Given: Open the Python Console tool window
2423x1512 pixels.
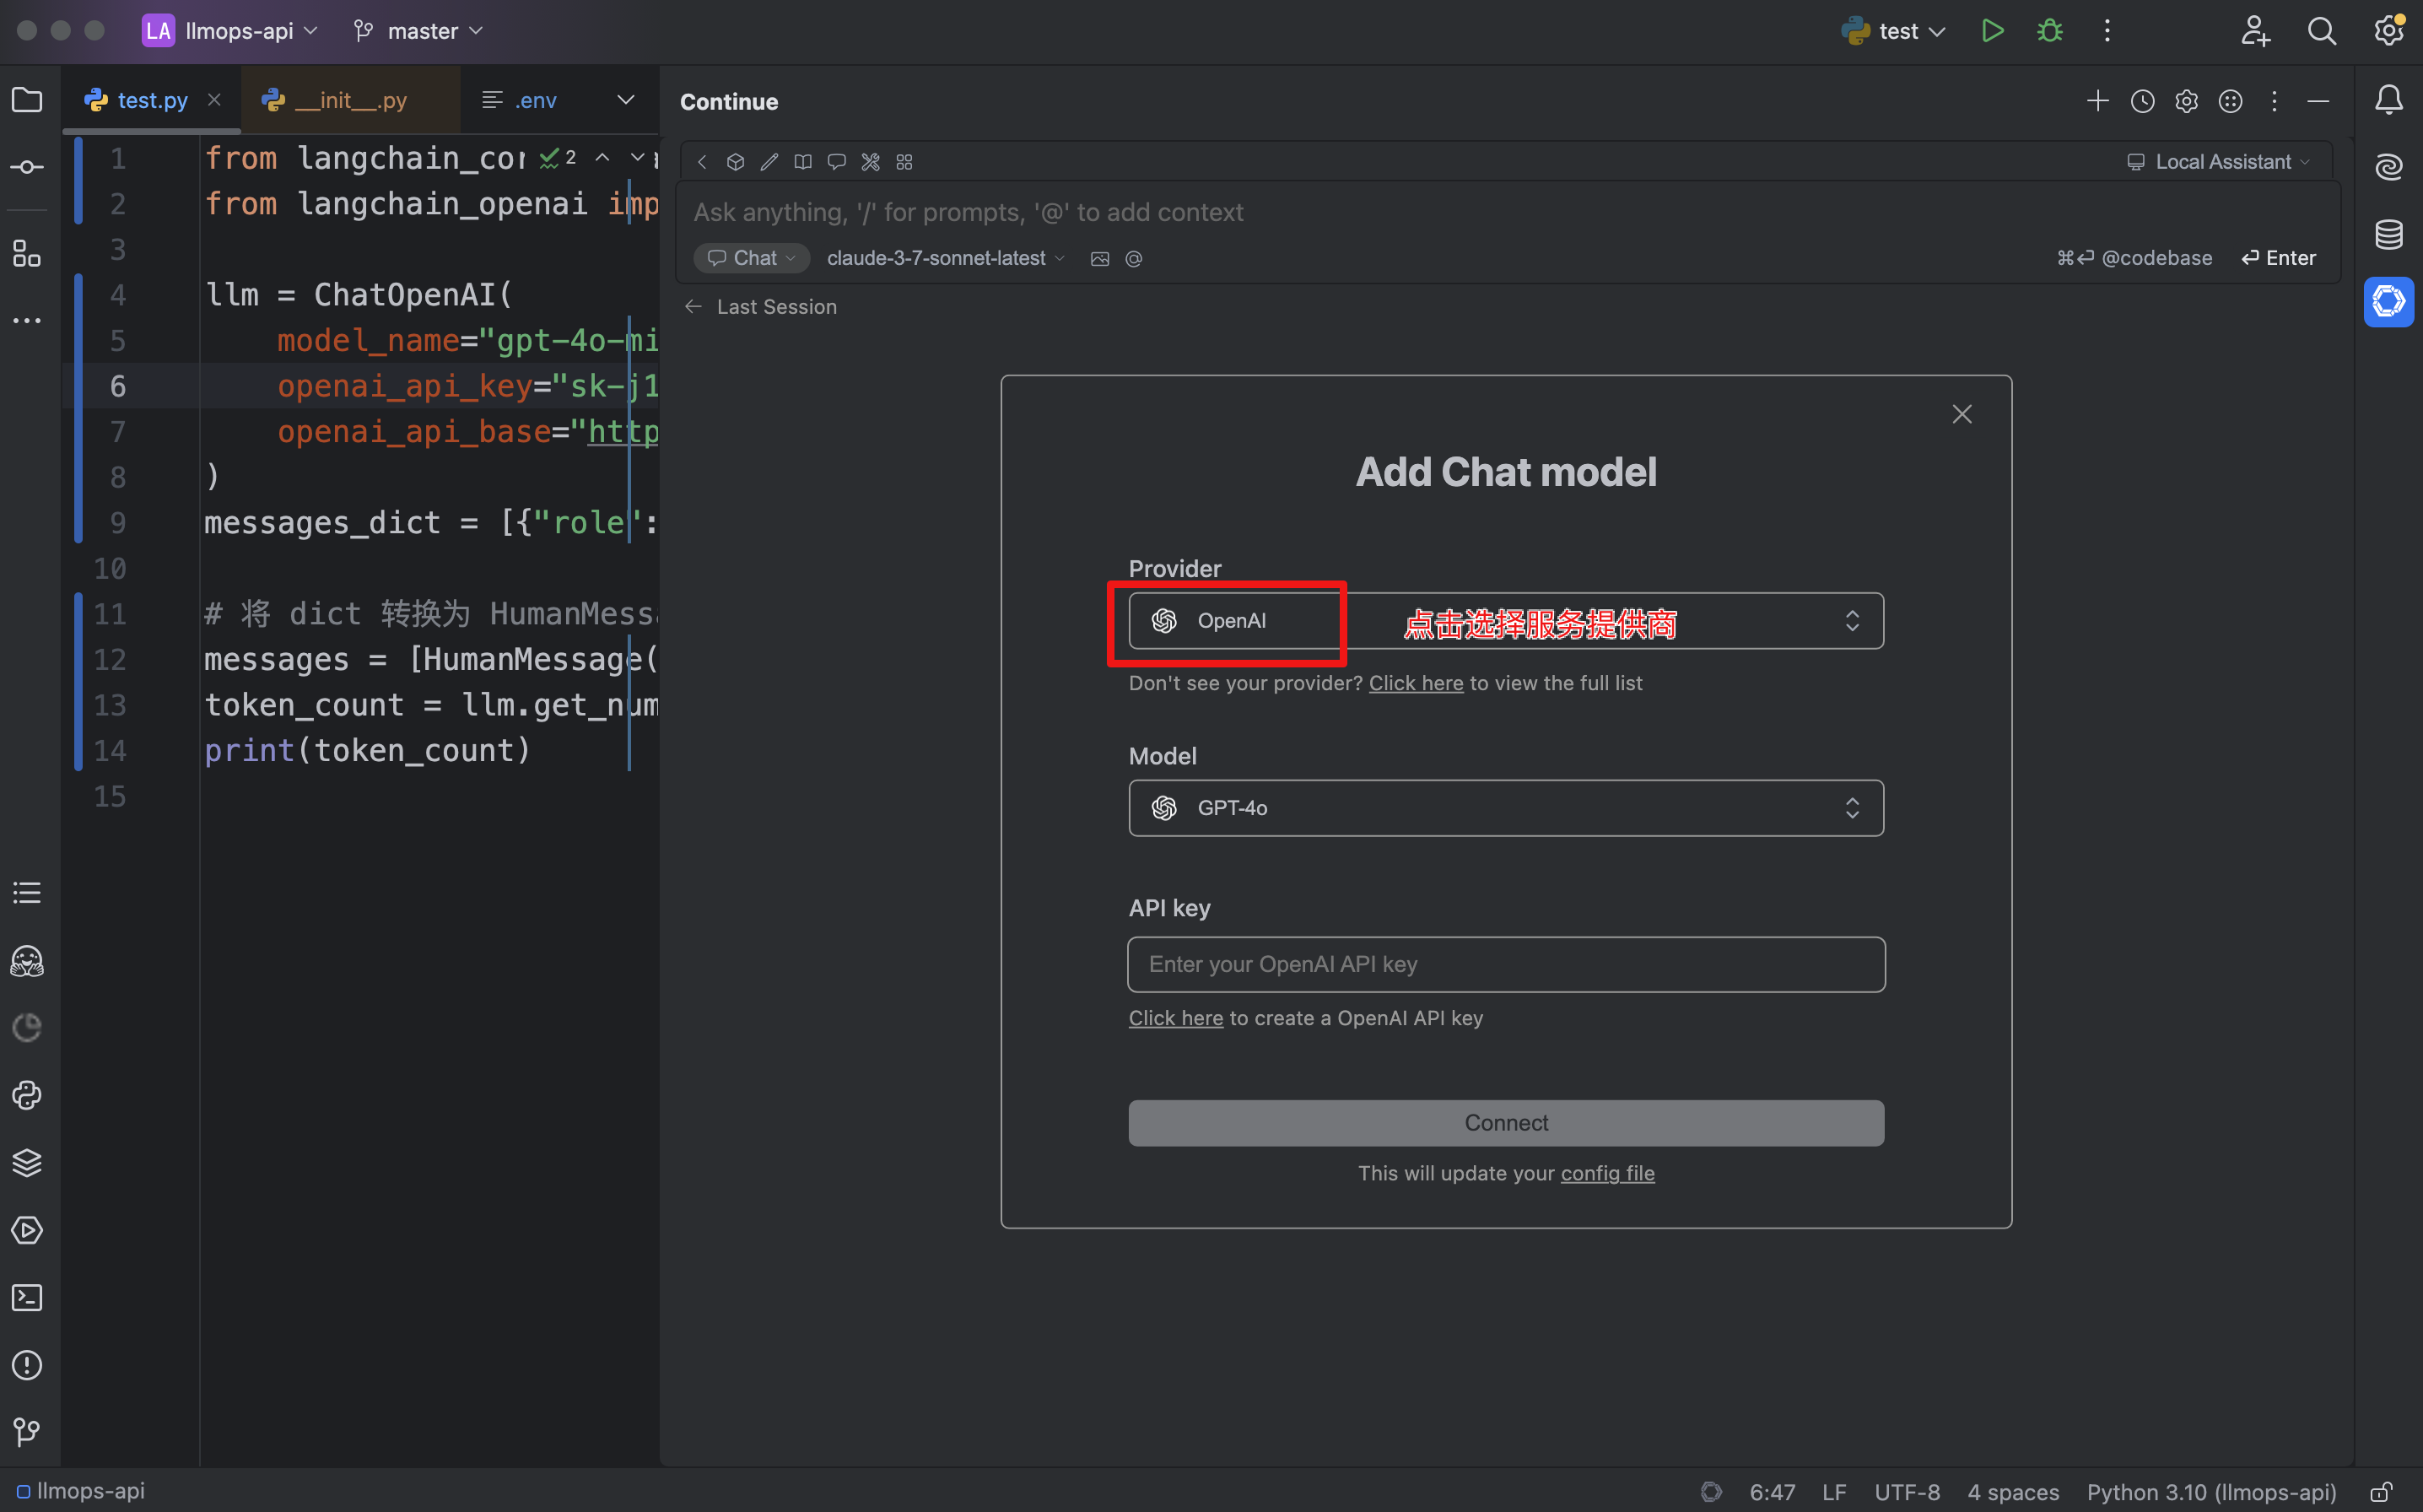Looking at the screenshot, I should pos(27,1095).
